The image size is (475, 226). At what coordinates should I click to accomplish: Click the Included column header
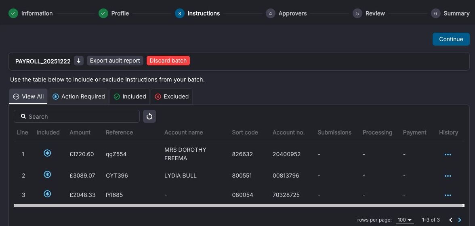48,132
